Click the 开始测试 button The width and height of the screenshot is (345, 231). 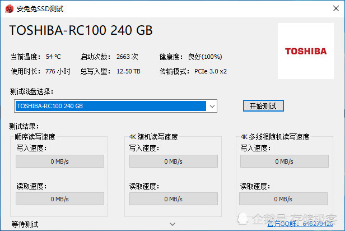(263, 106)
